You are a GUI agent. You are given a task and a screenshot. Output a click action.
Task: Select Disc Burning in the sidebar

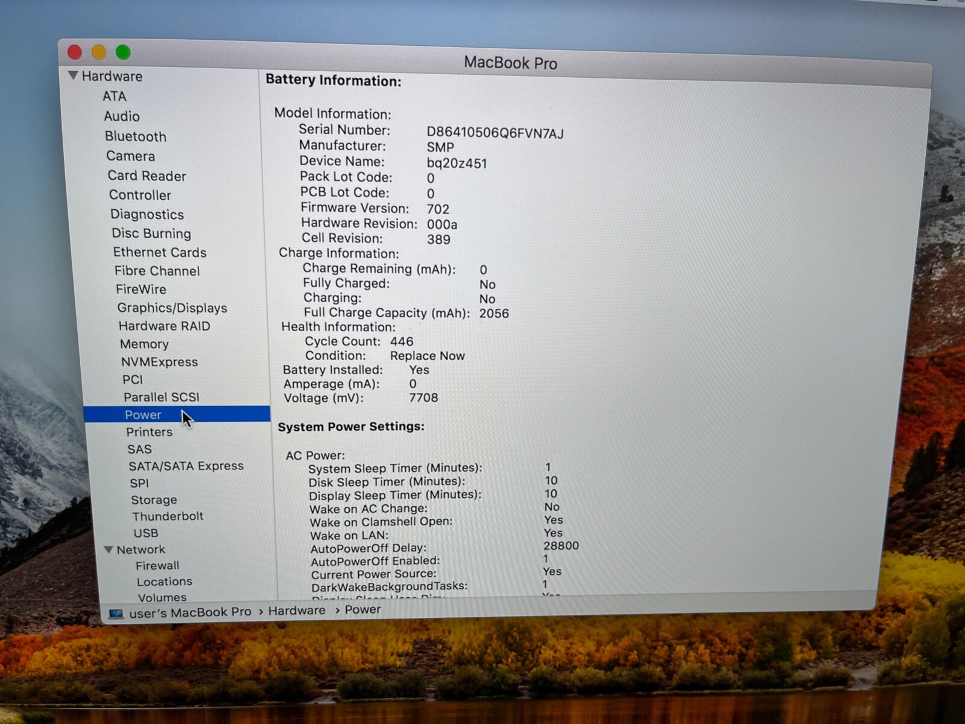151,233
